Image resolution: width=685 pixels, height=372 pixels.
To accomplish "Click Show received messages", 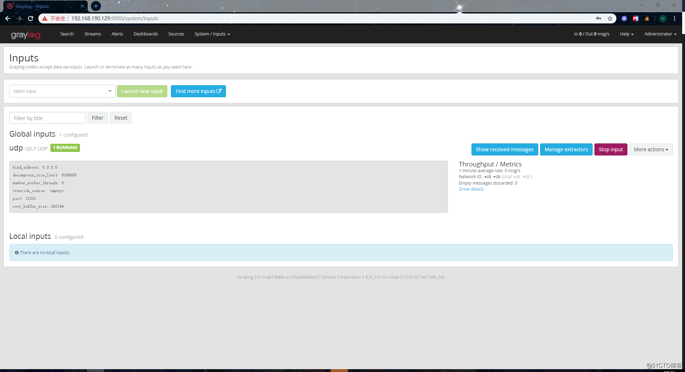I will 505,149.
